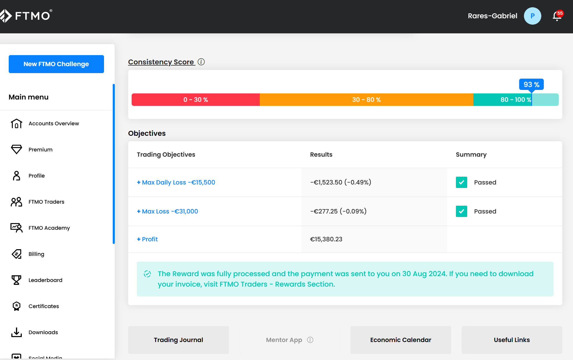
Task: Click the Main menu heading
Action: pos(28,97)
